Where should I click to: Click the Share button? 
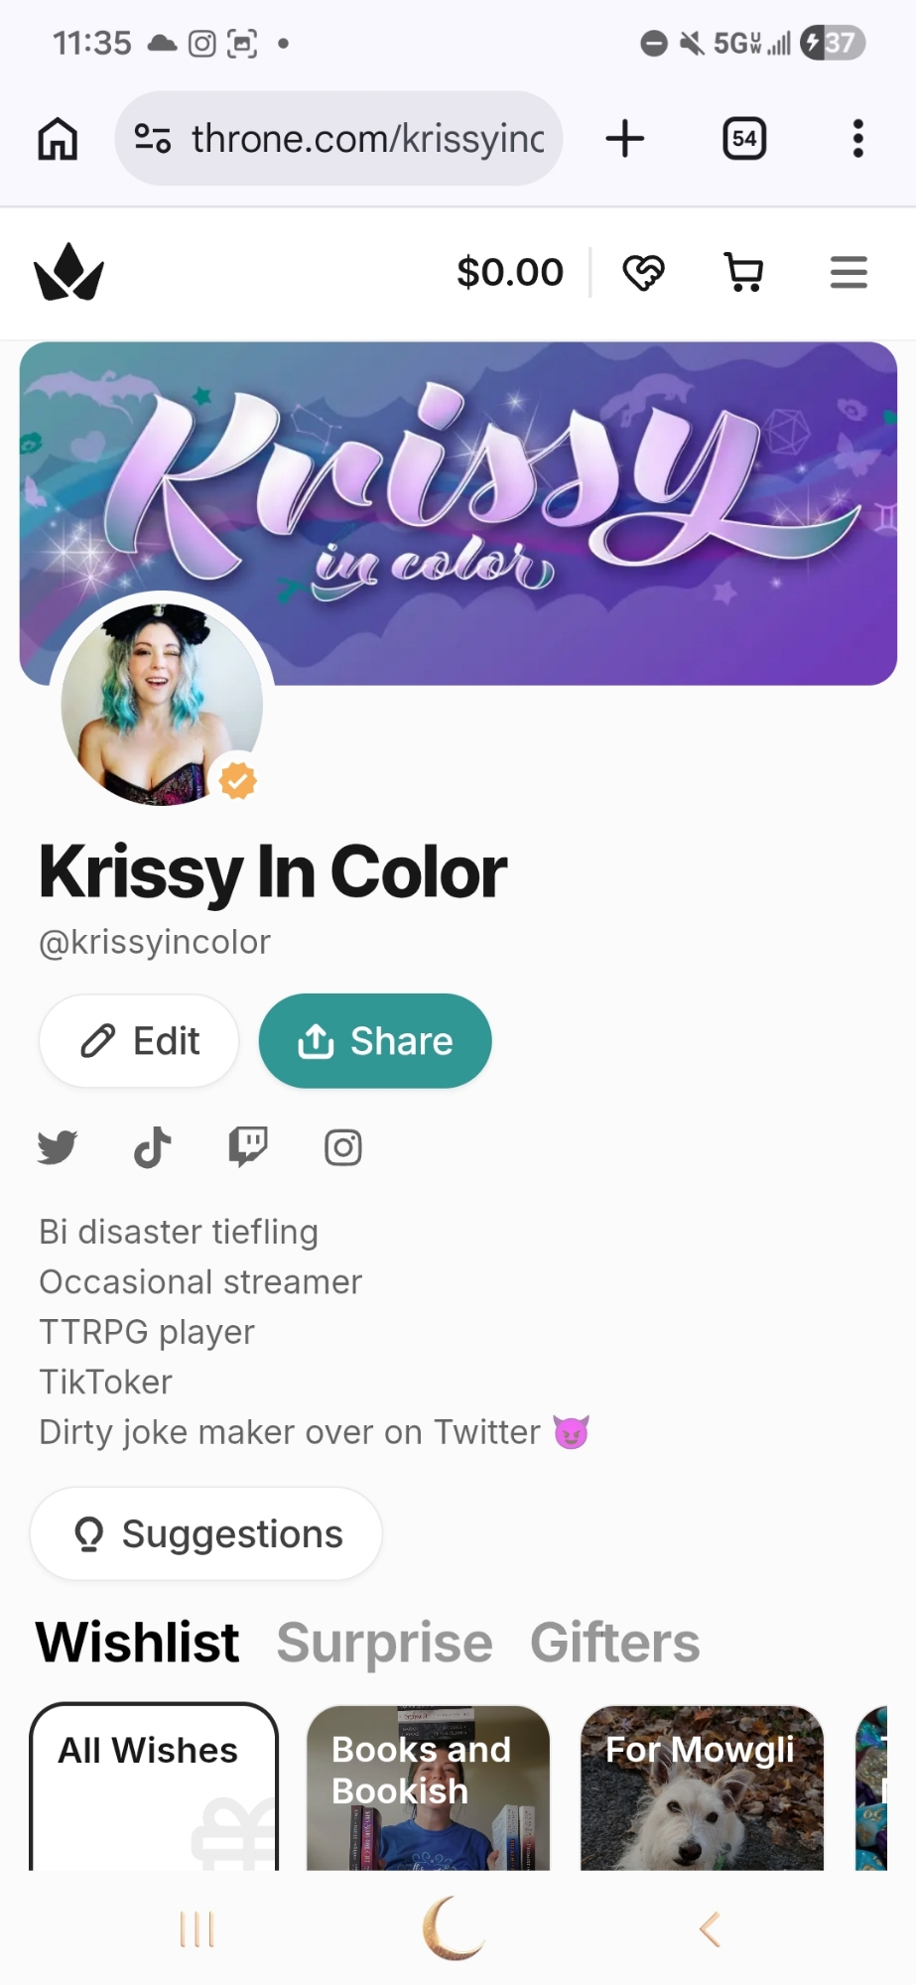tap(375, 1041)
